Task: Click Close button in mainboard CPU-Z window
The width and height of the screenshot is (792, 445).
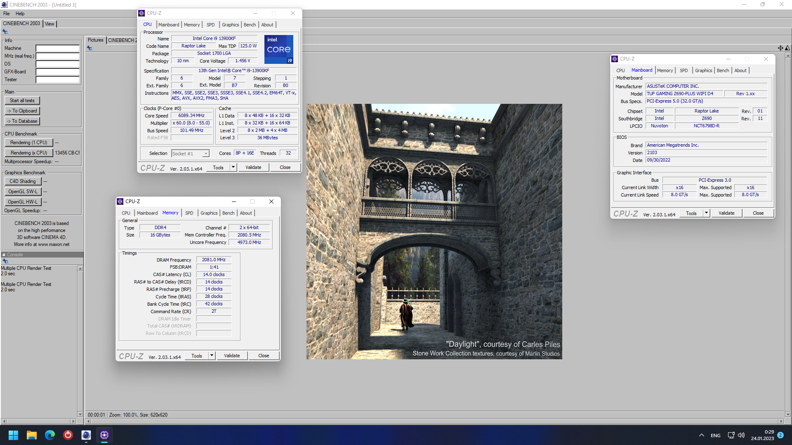Action: click(758, 213)
